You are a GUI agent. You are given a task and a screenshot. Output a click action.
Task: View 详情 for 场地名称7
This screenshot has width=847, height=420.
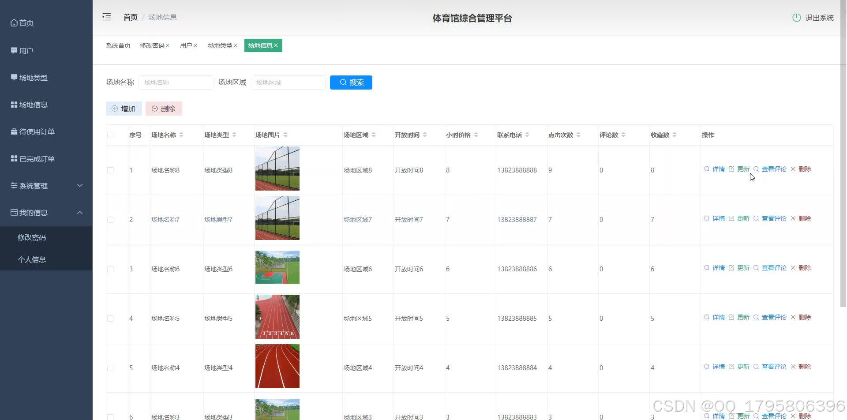pos(714,218)
